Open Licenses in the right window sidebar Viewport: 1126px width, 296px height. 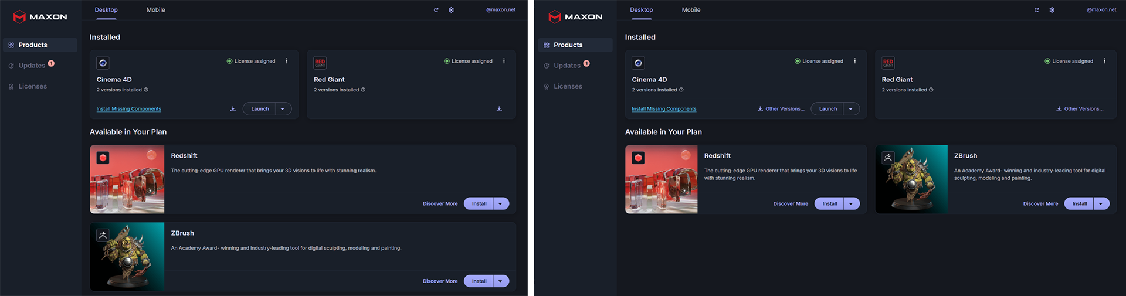[568, 86]
